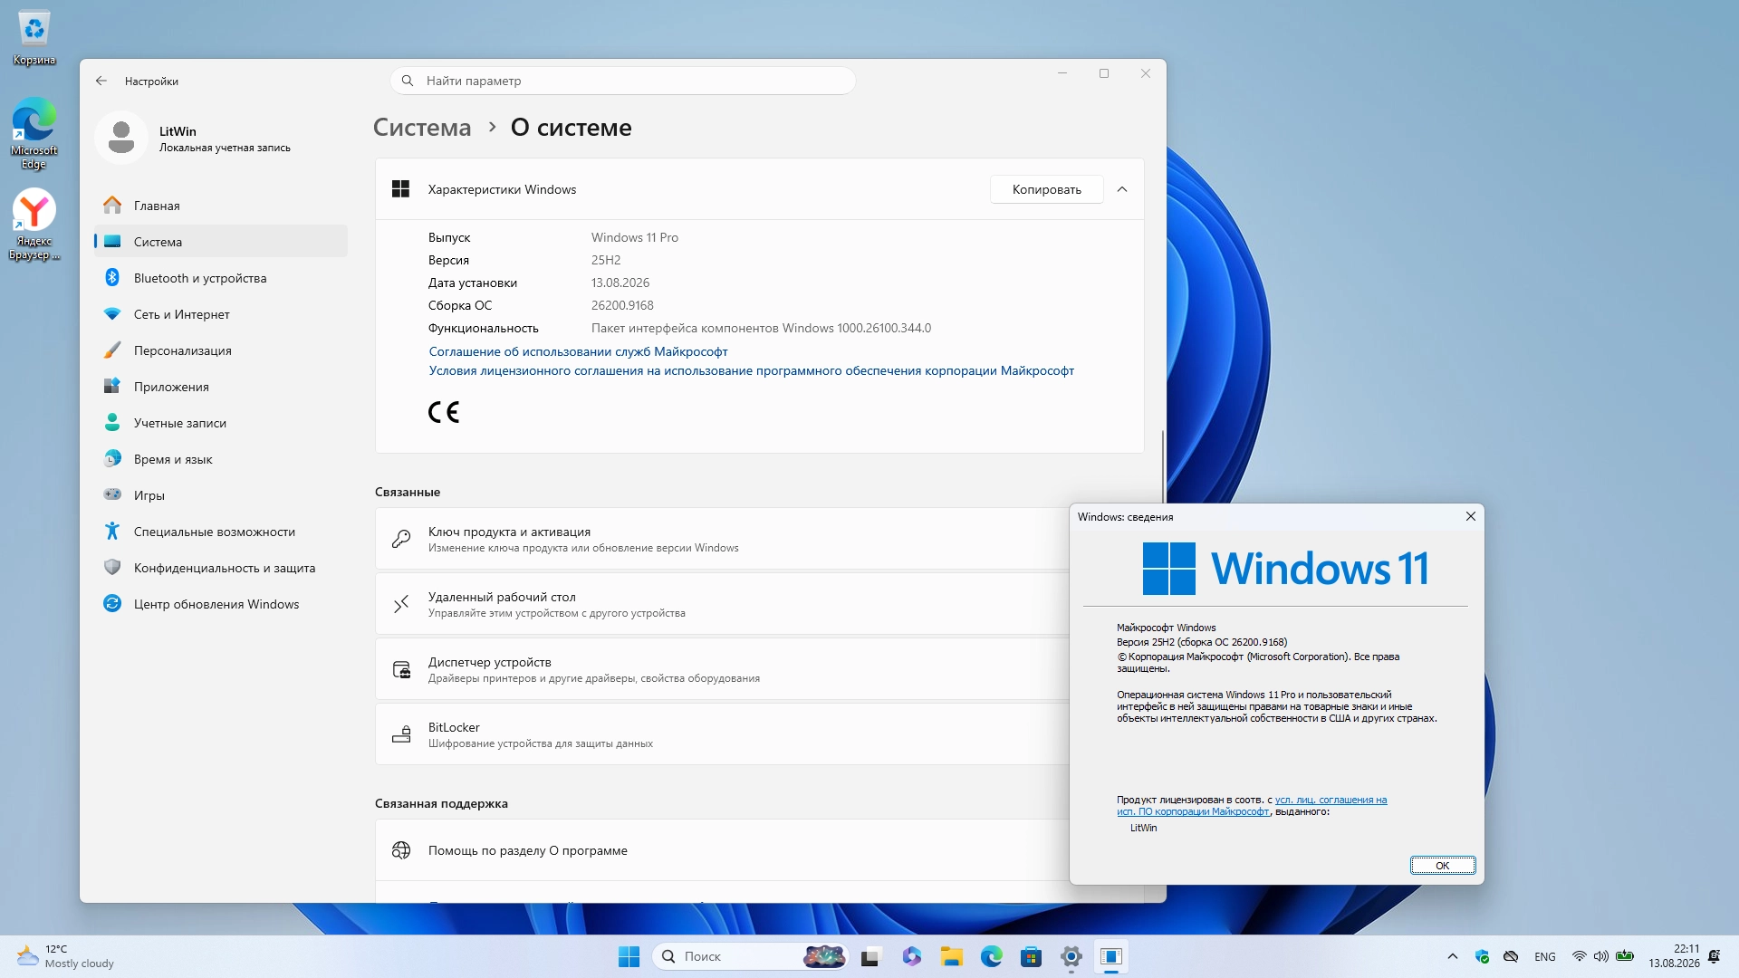The width and height of the screenshot is (1739, 978).
Task: Open the Start menu from the taskbar
Action: 629,956
